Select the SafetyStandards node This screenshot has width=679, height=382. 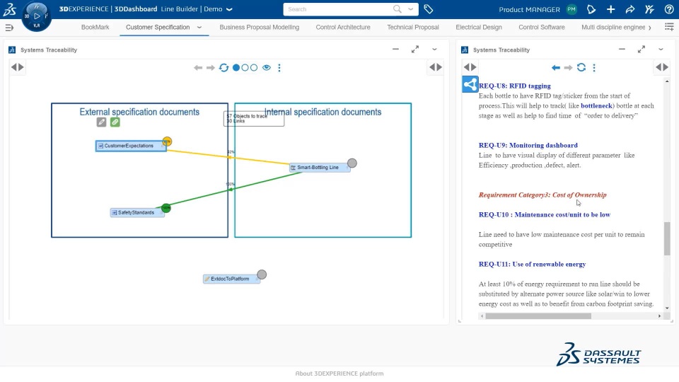[137, 213]
